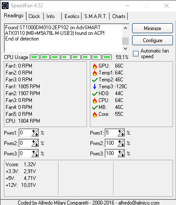Close the SpeedFan window
Viewport: 176px width, 205px height.
coord(167,6)
